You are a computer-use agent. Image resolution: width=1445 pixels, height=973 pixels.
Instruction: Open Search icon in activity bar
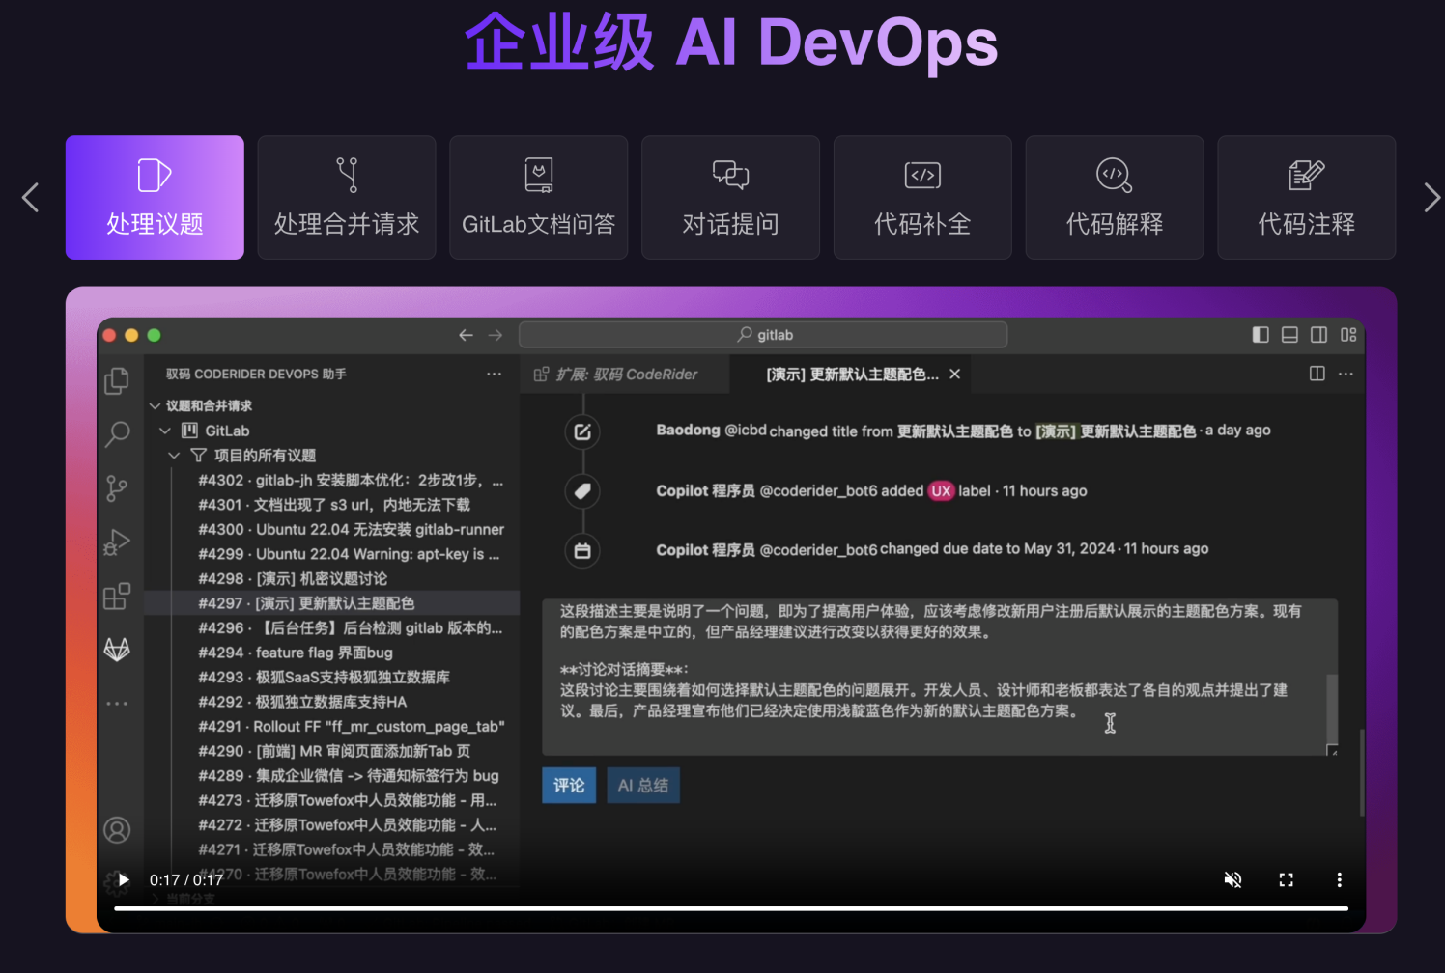point(117,434)
